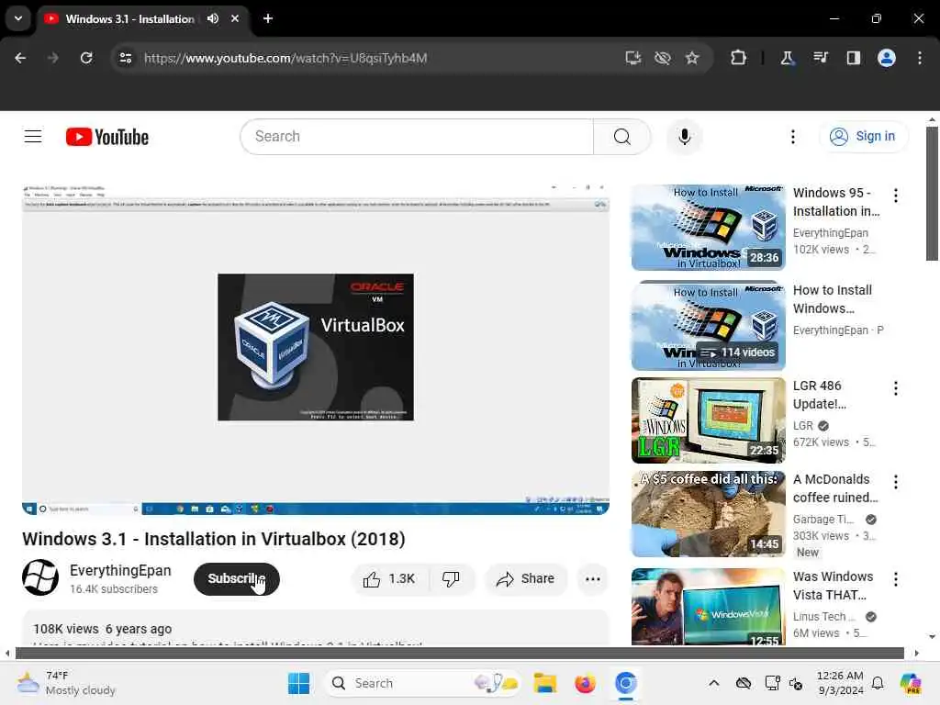Show hidden system tray icons
Screen dimensions: 940x705
(713, 683)
